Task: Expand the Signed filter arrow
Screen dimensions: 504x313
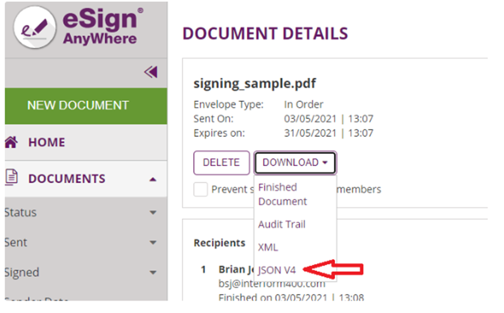Action: [x=153, y=272]
